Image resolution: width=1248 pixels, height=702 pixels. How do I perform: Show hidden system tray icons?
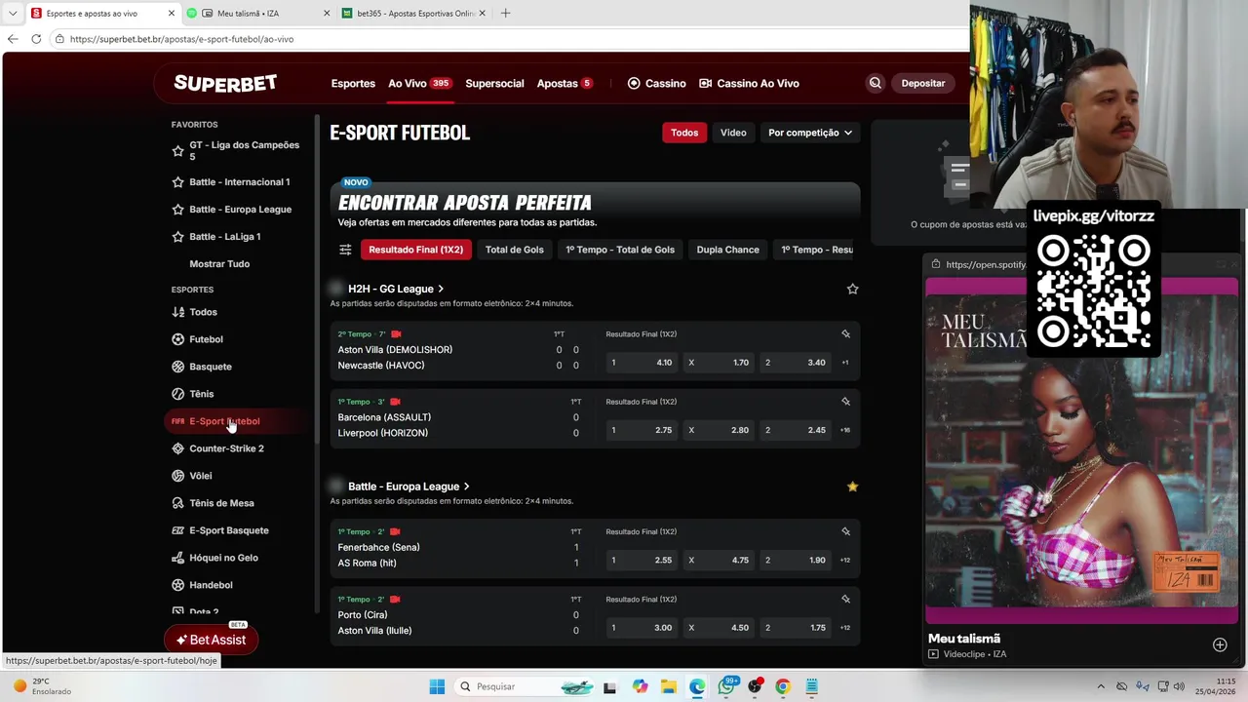coord(1101,686)
